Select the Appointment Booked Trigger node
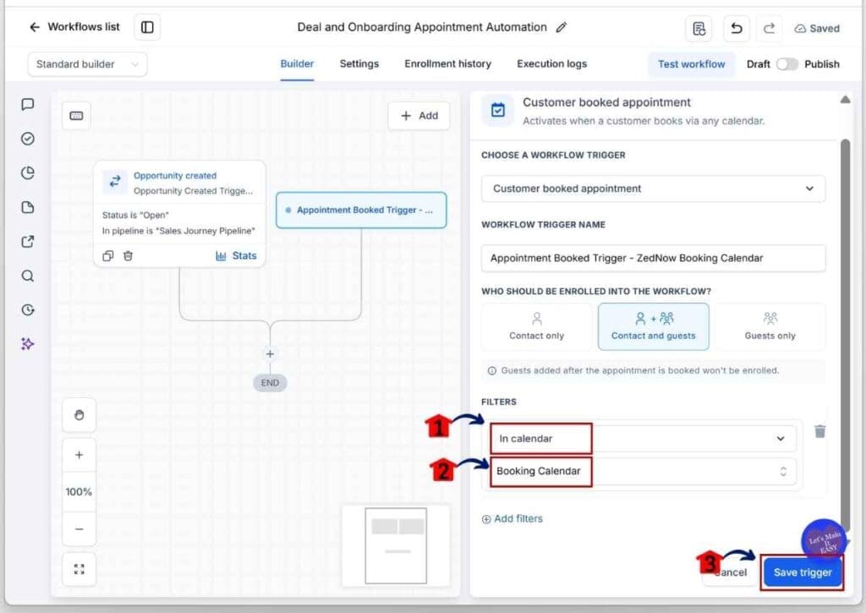Image resolution: width=866 pixels, height=613 pixels. click(x=361, y=210)
